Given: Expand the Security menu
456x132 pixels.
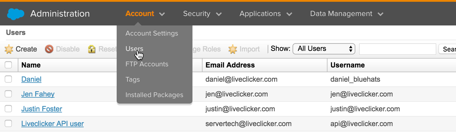Looking at the screenshot, I should 202,14.
